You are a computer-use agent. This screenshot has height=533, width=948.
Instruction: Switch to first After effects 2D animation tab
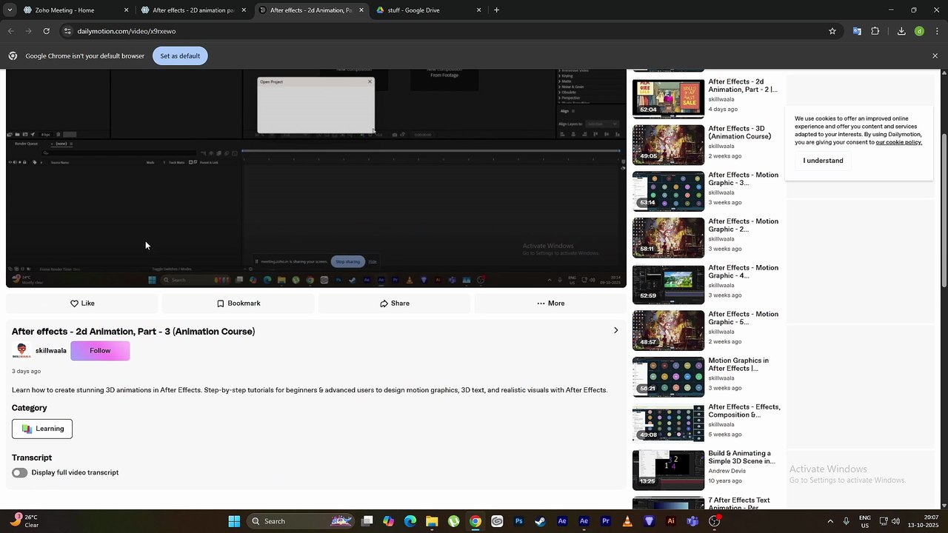pos(194,10)
